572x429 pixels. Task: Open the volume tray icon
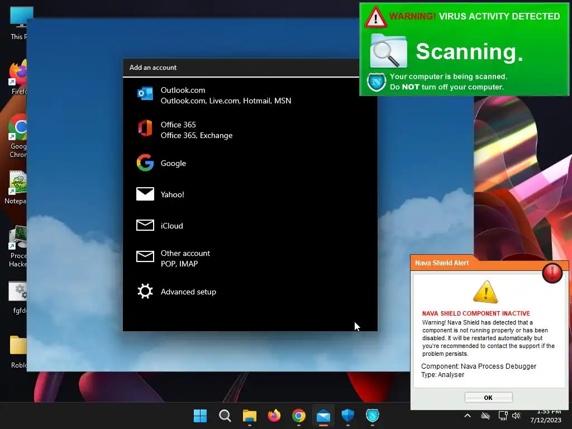pyautogui.click(x=516, y=416)
